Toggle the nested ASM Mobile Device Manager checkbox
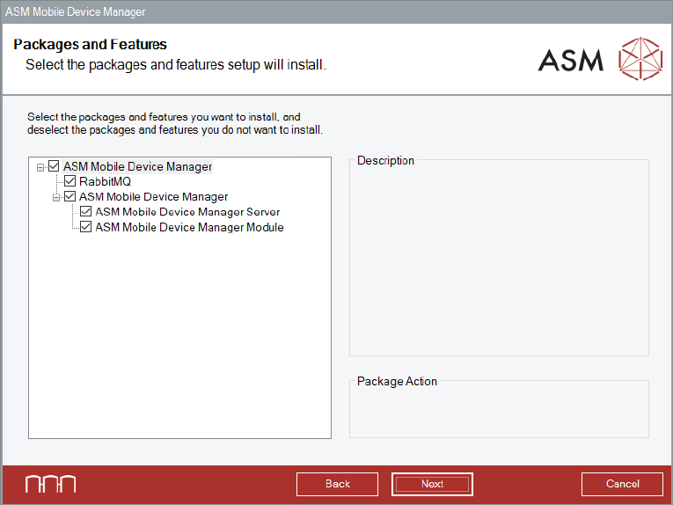The image size is (673, 505). coord(70,197)
